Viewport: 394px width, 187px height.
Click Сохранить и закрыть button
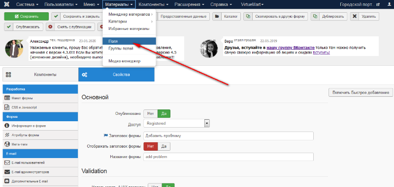pyautogui.click(x=77, y=16)
